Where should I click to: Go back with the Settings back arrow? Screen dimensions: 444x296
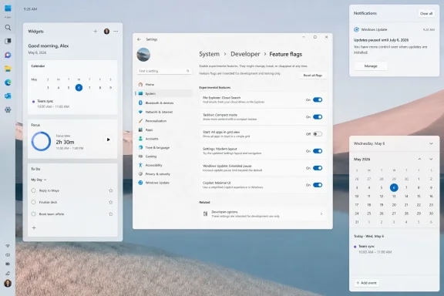point(139,39)
